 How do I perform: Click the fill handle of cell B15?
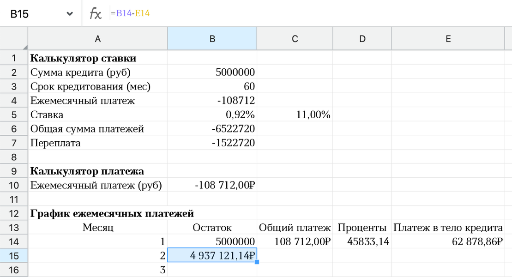[257, 262]
